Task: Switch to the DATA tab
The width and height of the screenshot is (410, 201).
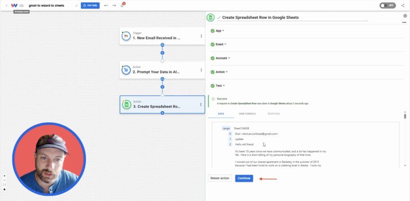Action: click(x=221, y=114)
